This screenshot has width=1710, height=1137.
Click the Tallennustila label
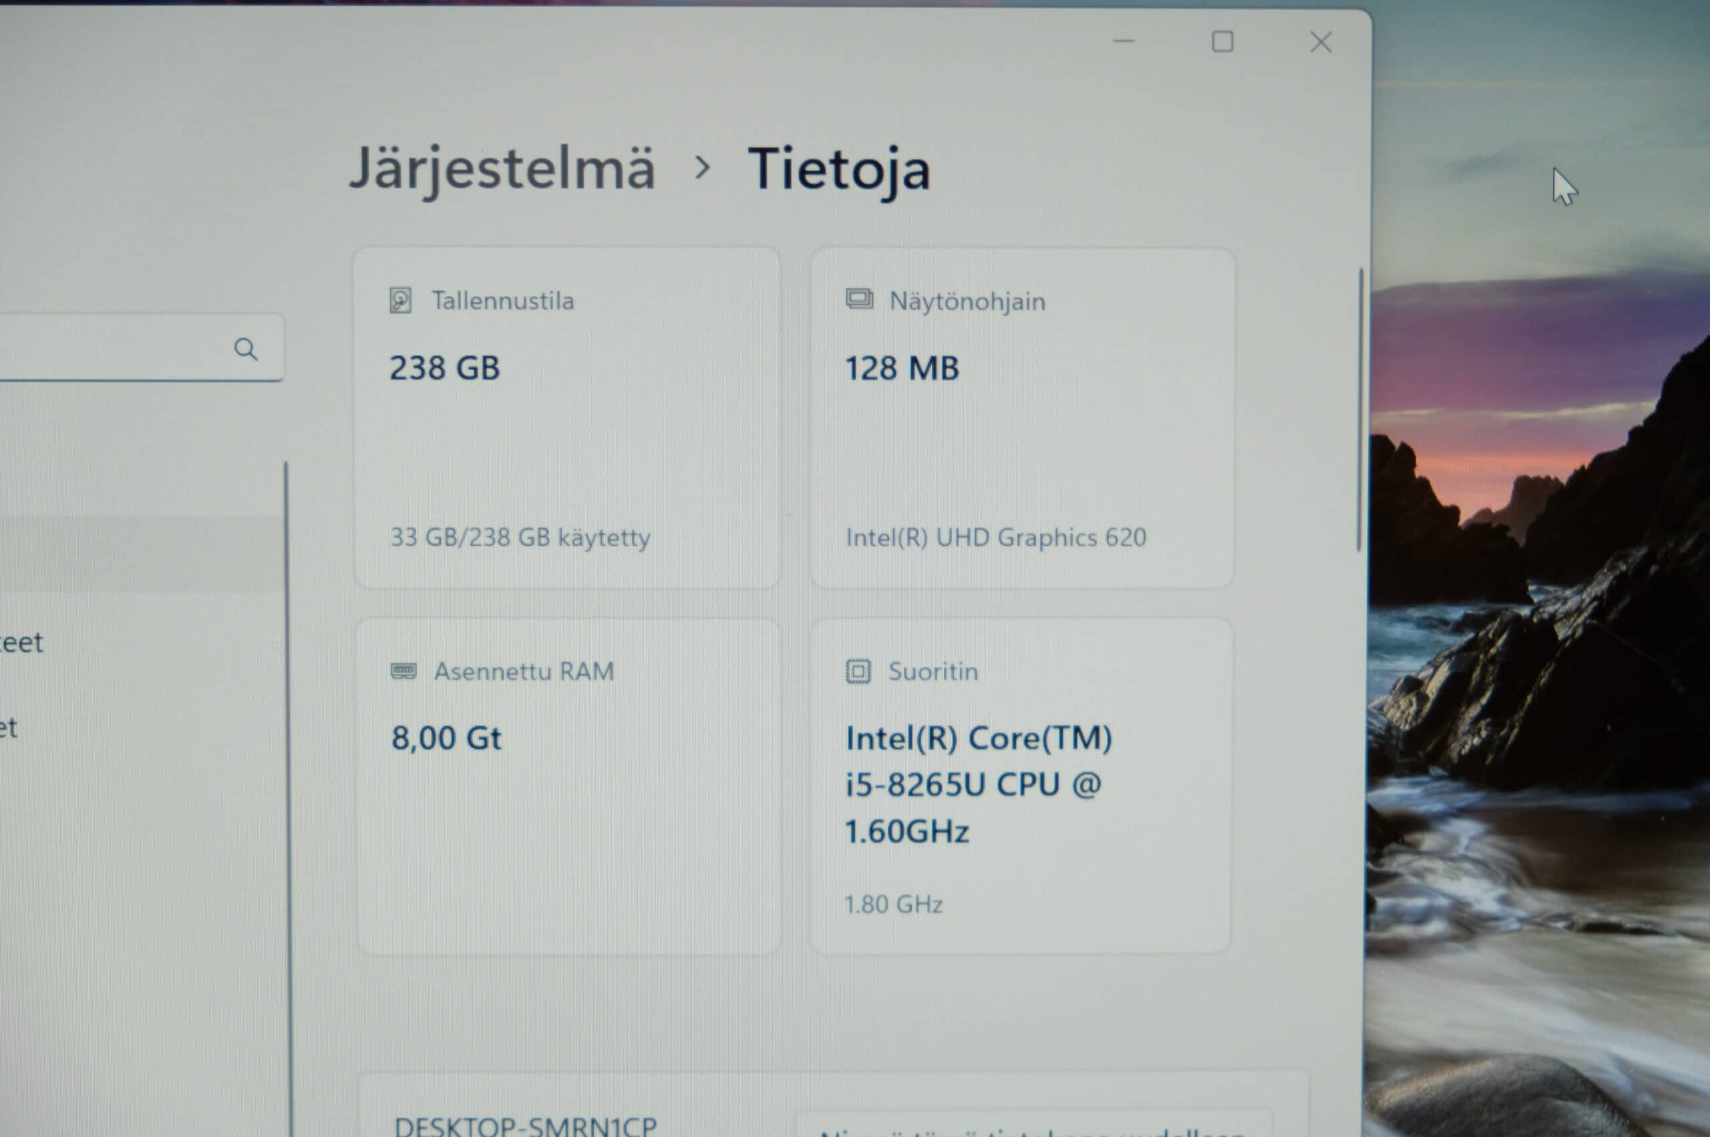[503, 300]
